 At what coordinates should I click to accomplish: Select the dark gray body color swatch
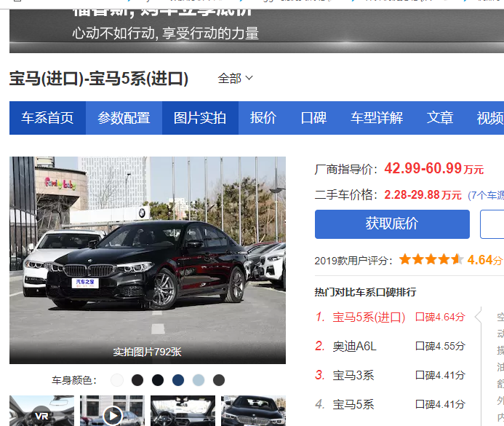pos(219,380)
